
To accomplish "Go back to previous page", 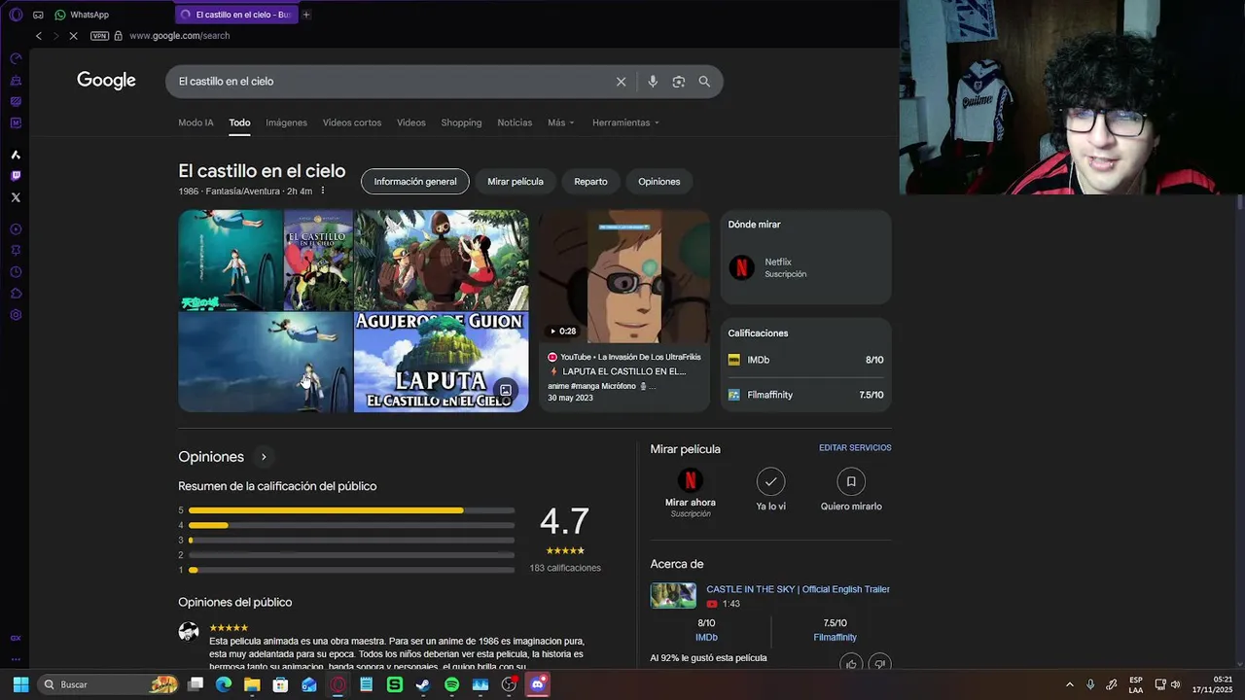I will tap(39, 36).
